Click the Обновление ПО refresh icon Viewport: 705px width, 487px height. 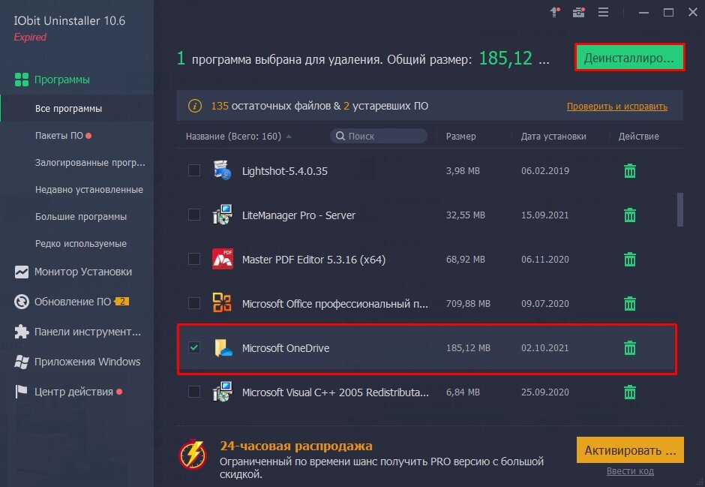[x=22, y=302]
